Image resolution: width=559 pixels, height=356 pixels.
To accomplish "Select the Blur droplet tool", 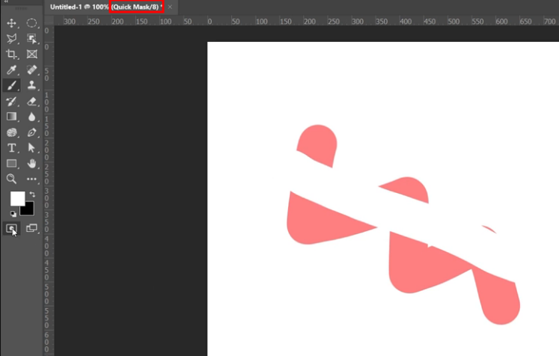I will pos(31,117).
